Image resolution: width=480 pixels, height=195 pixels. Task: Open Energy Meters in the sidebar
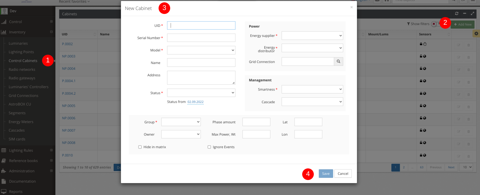coord(21,122)
